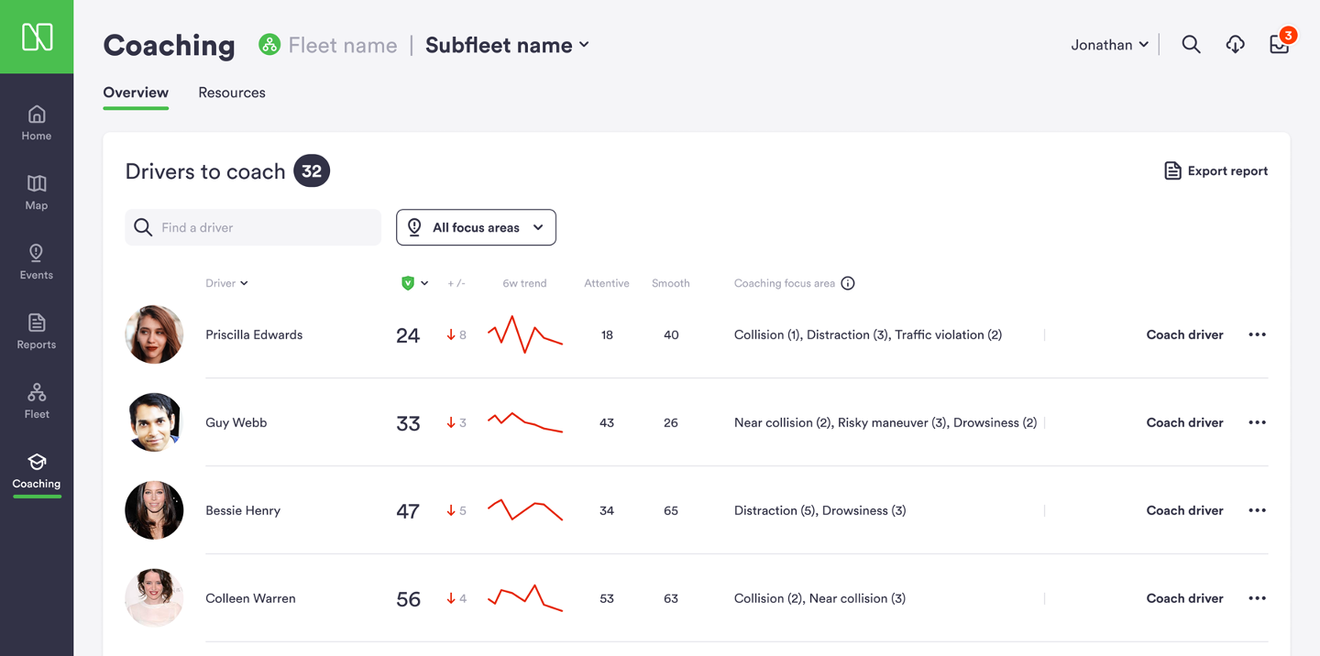Go to Events via the sidebar icon

pyautogui.click(x=37, y=261)
